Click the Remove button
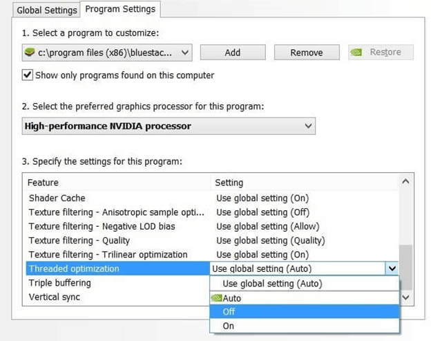The height and width of the screenshot is (341, 442). 306,53
